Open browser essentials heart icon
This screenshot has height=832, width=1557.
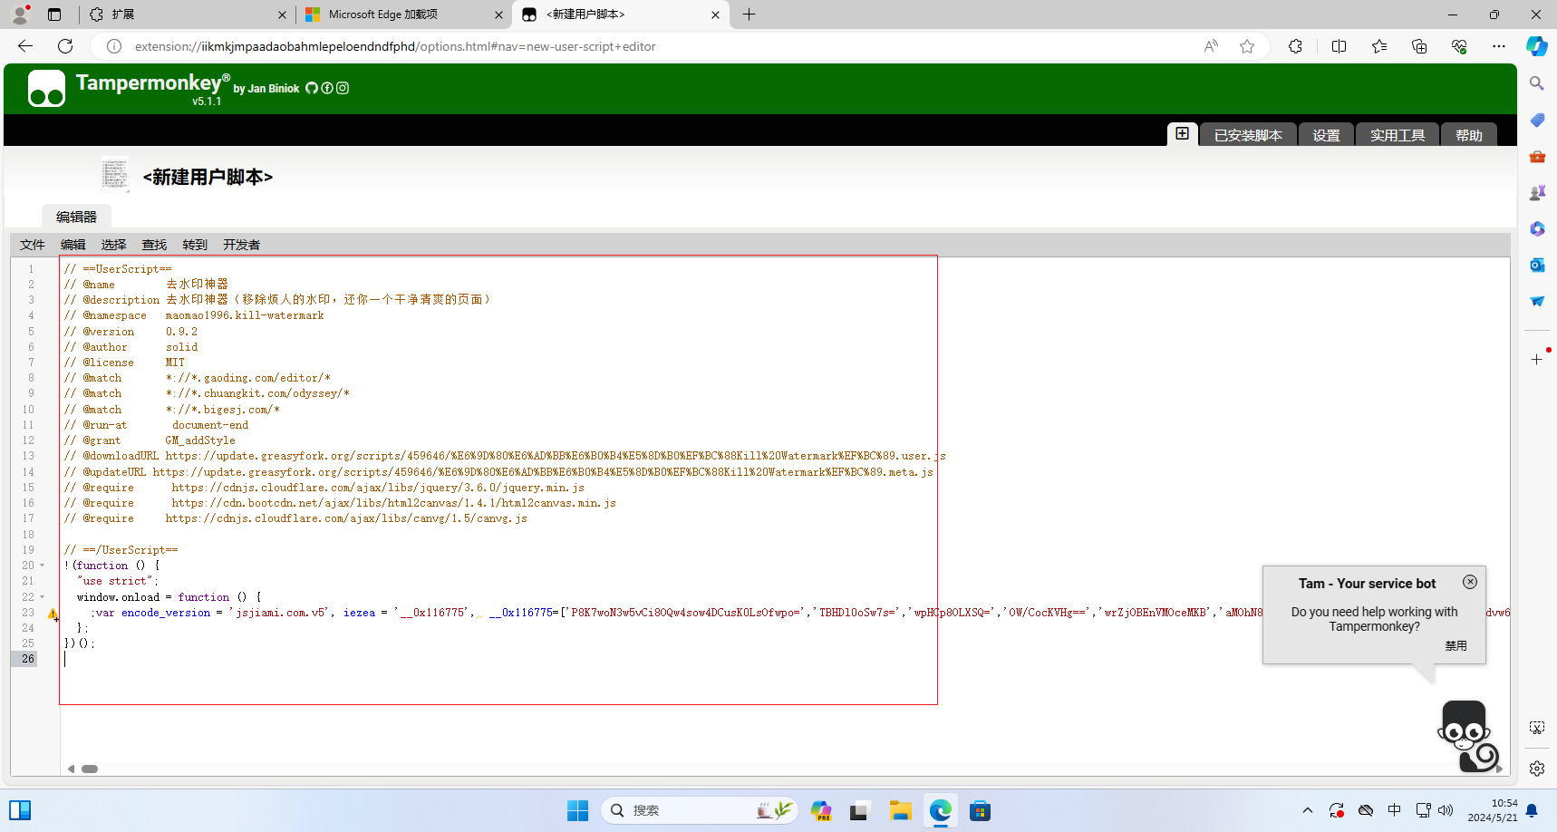point(1459,46)
